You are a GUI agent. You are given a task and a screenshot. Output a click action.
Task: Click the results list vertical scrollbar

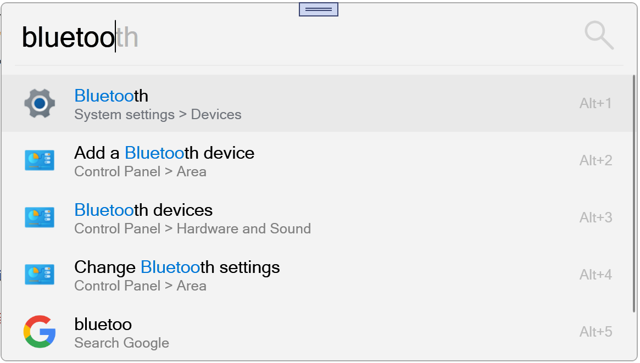pyautogui.click(x=635, y=192)
